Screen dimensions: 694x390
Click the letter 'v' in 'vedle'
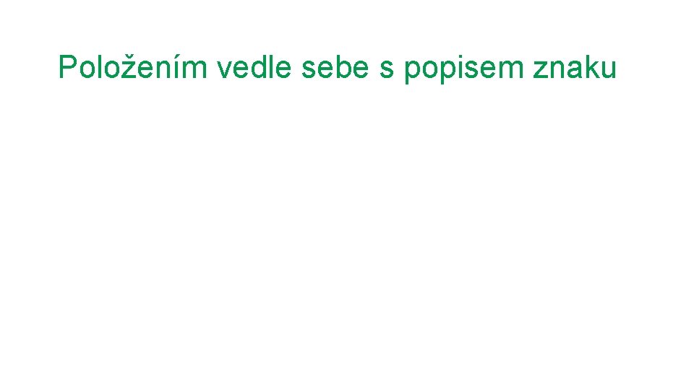(x=224, y=70)
